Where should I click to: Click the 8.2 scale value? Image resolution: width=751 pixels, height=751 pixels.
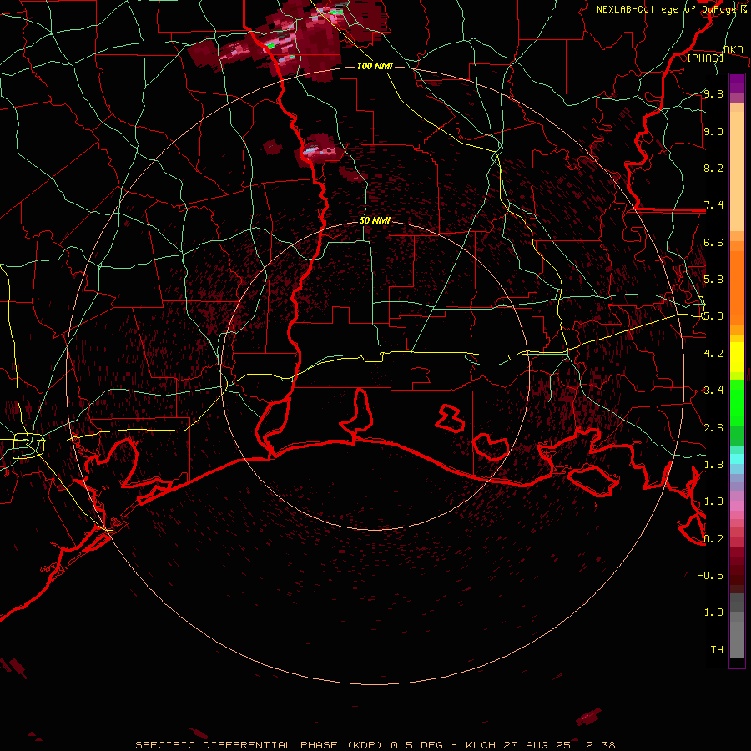point(713,168)
